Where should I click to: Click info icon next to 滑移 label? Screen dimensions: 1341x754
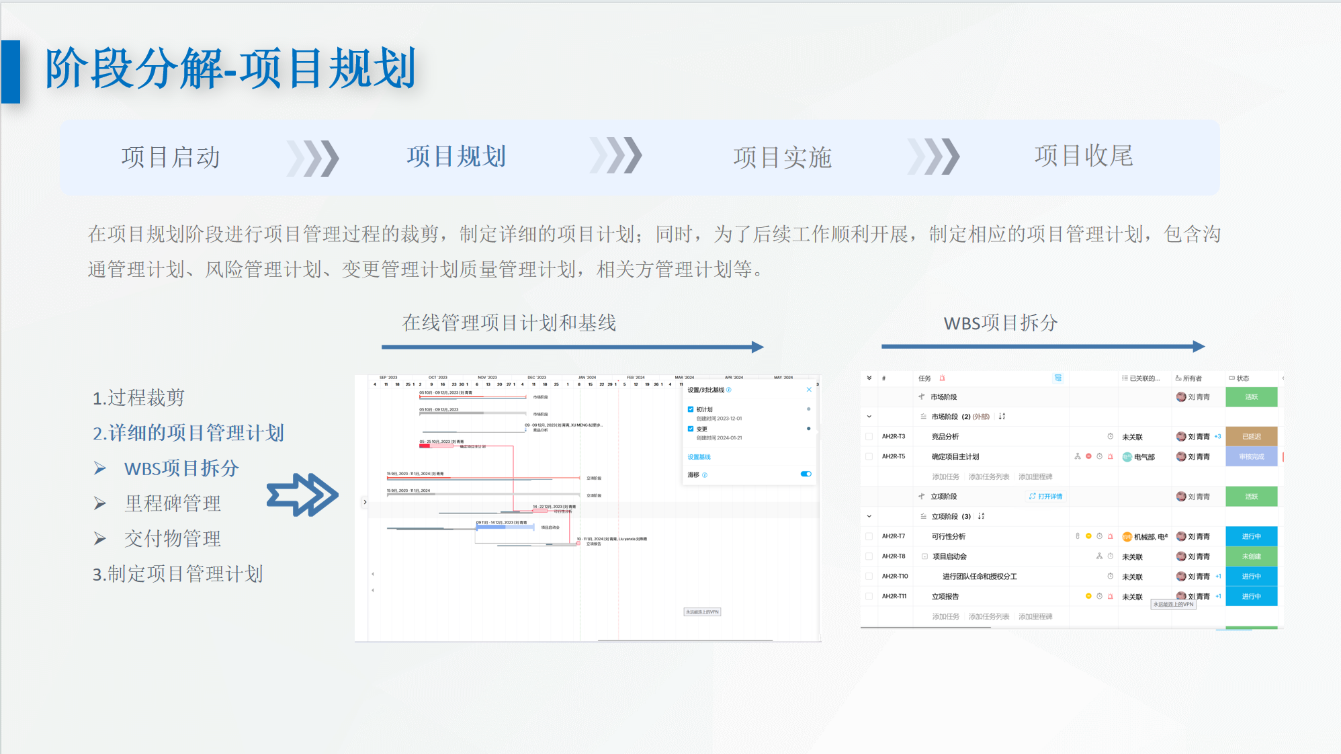(x=705, y=475)
